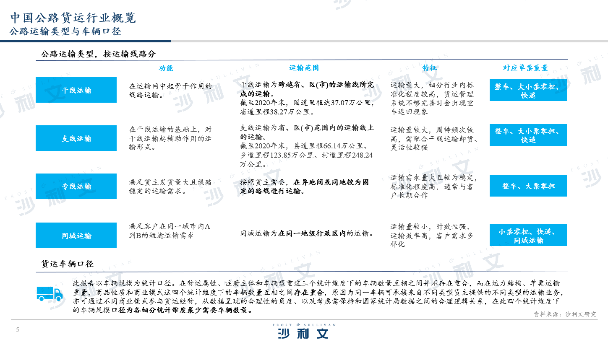The height and width of the screenshot is (342, 608).
Task: Click the 对应单票重量 column header
Action: (525, 68)
